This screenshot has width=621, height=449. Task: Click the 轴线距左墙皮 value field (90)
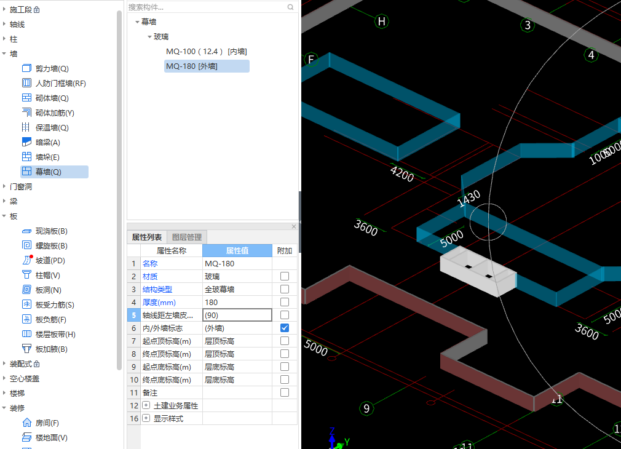[237, 315]
